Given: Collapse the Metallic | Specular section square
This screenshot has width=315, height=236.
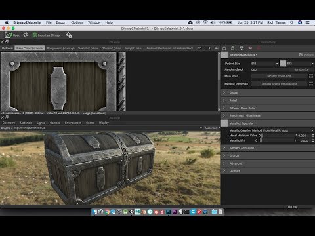Looking at the screenshot, I should point(224,123).
